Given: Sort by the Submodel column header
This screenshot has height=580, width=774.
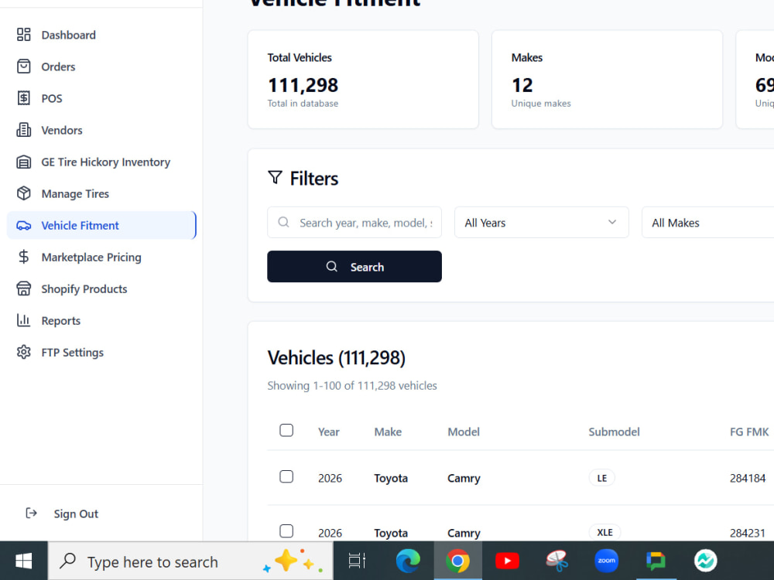Looking at the screenshot, I should 614,432.
